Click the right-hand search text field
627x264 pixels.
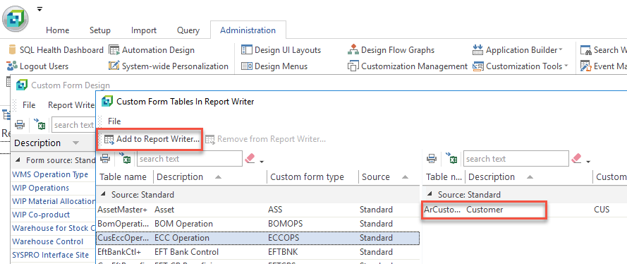click(516, 159)
